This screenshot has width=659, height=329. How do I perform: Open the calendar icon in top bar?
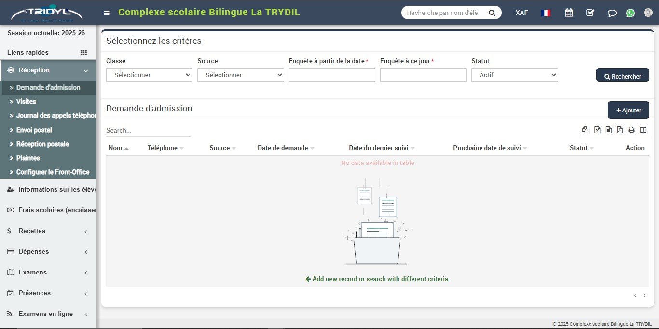point(569,13)
